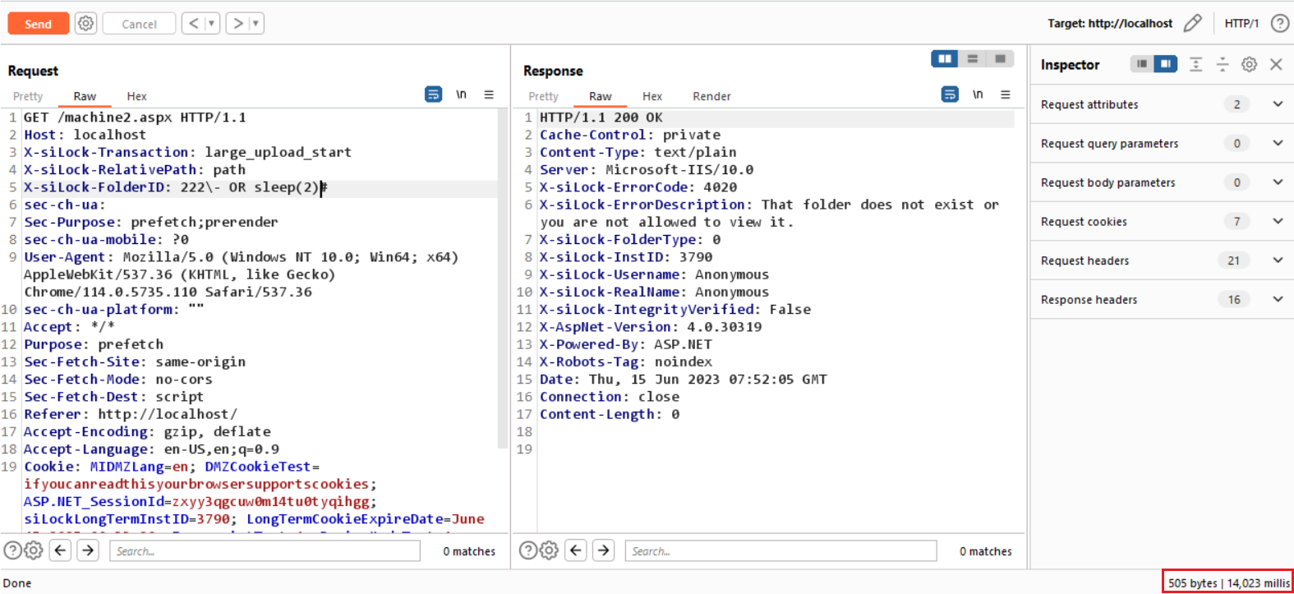1294x594 pixels.
Task: Click the Request editor vertical scrollbar
Action: (x=503, y=279)
